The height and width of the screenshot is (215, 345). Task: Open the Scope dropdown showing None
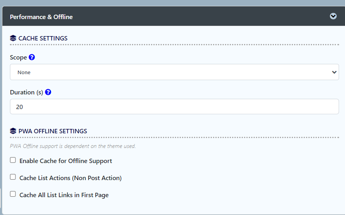click(174, 72)
